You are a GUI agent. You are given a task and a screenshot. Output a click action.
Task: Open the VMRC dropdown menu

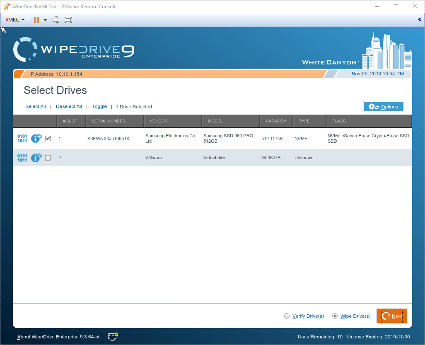(15, 20)
